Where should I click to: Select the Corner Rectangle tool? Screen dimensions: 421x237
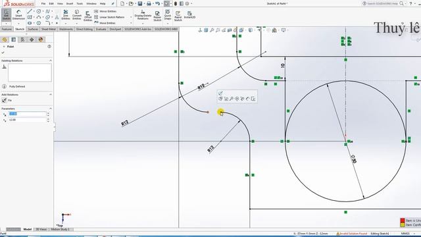(30, 17)
